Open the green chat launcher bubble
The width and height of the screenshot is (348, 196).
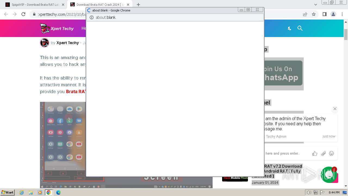click(x=329, y=175)
